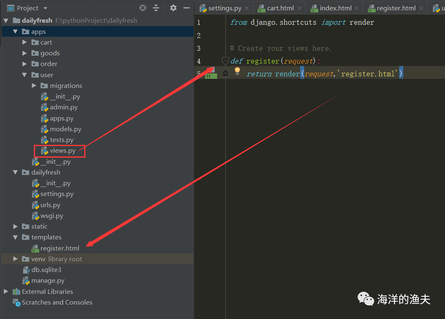This screenshot has height=319, width=445.
Task: Click the Project panel window icon
Action: (11, 8)
